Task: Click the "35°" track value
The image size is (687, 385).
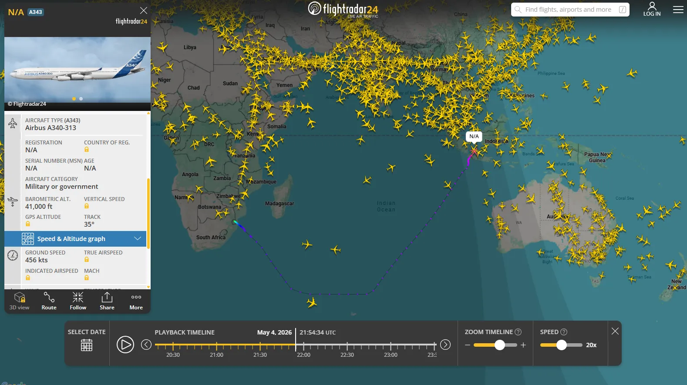Action: [89, 224]
